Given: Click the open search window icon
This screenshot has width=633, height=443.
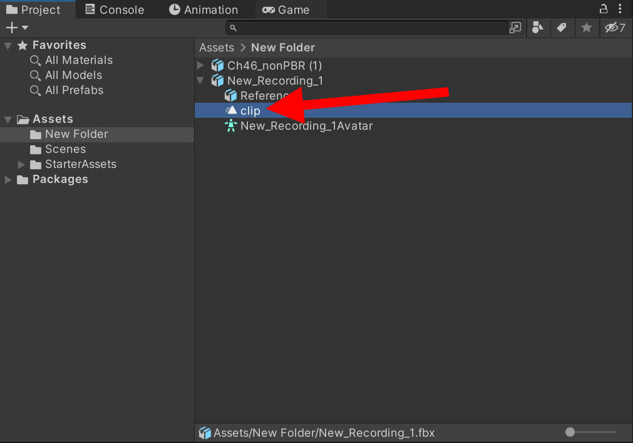Looking at the screenshot, I should pyautogui.click(x=515, y=28).
